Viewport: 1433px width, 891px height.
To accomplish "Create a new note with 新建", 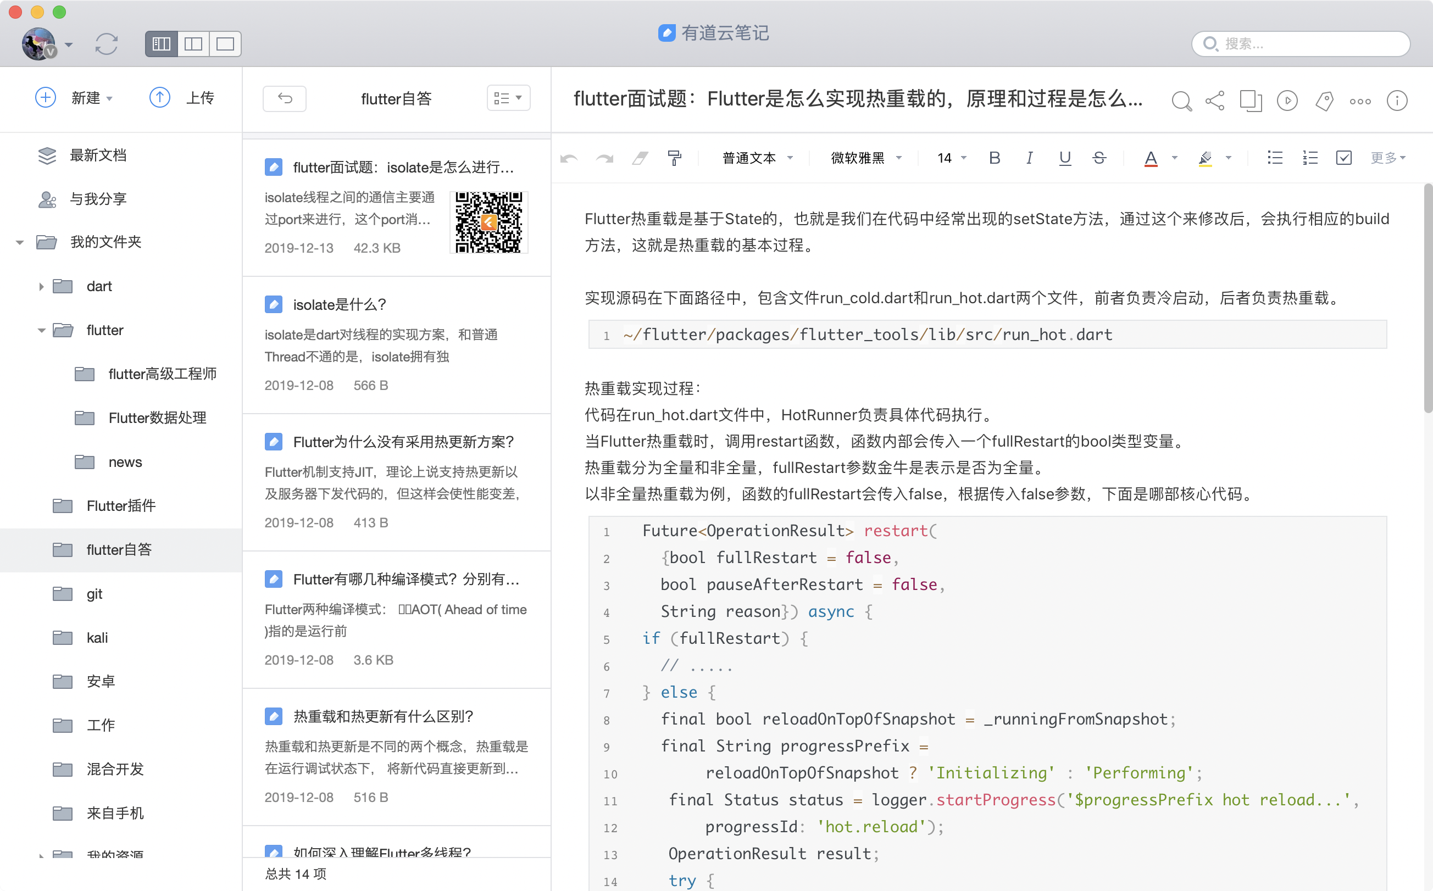I will [74, 98].
